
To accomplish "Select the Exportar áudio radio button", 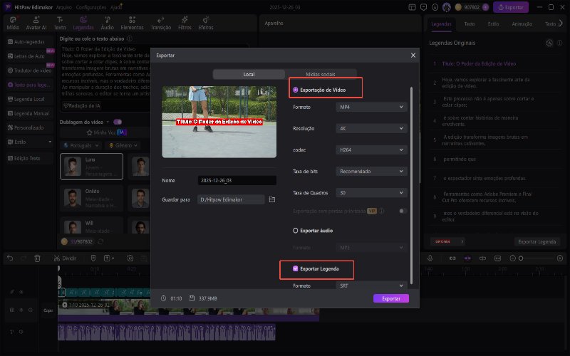I will point(295,231).
